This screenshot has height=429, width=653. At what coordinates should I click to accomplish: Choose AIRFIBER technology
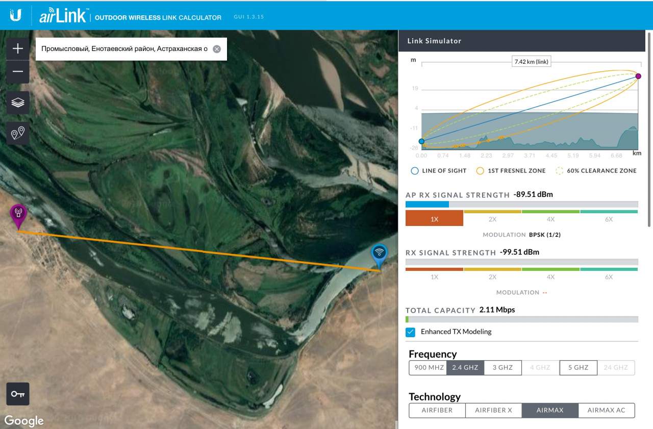(x=437, y=411)
